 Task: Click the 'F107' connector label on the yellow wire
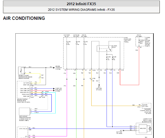[42, 75]
